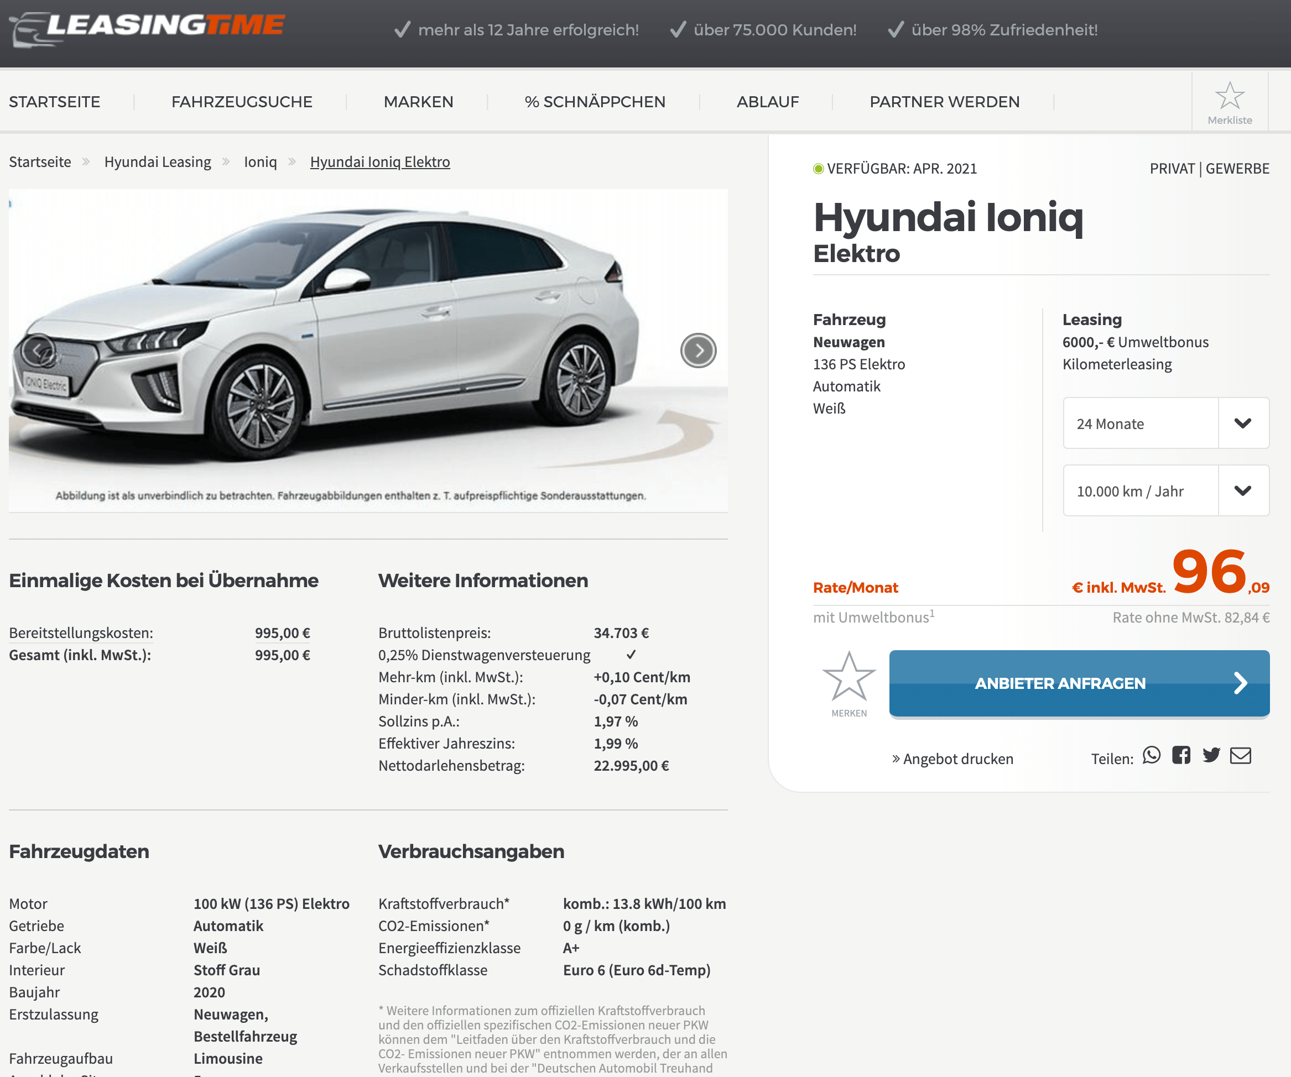Click Energieeffizienzklasse value A+

coord(571,948)
